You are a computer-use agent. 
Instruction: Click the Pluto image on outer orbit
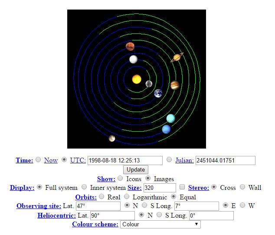pos(112,139)
